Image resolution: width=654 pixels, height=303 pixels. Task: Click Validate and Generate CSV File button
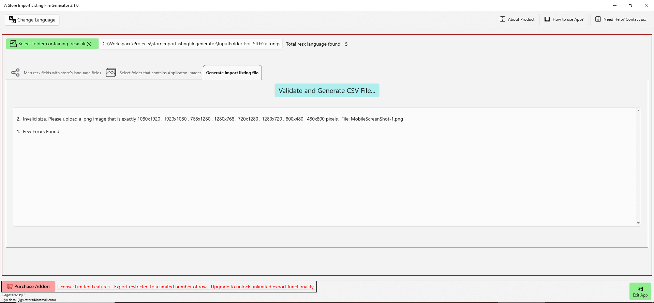[x=327, y=91]
